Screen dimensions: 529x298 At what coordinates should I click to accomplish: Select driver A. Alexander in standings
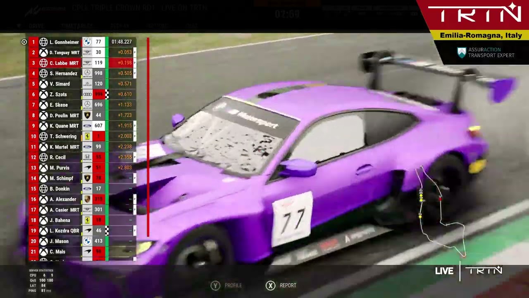63,199
